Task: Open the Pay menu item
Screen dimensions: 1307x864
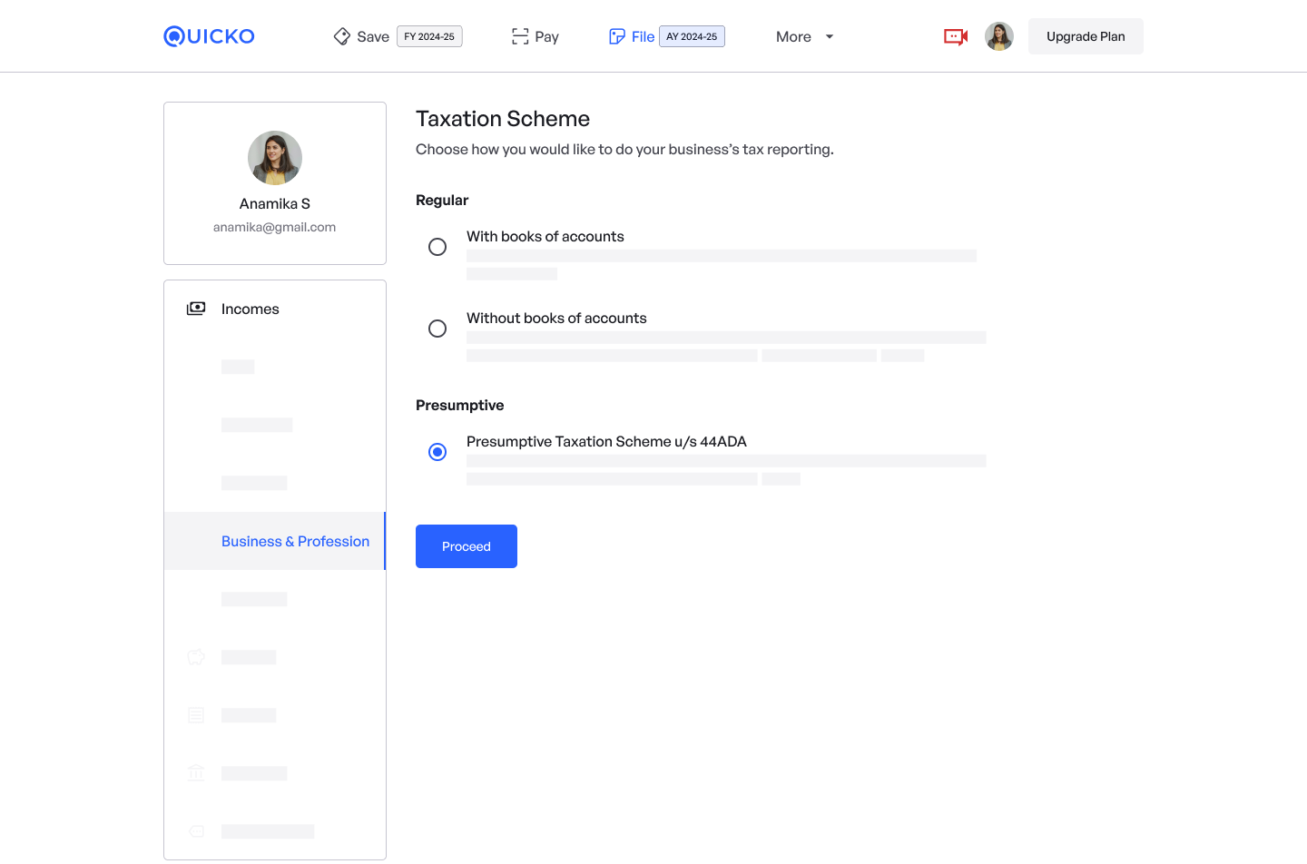Action: (546, 36)
